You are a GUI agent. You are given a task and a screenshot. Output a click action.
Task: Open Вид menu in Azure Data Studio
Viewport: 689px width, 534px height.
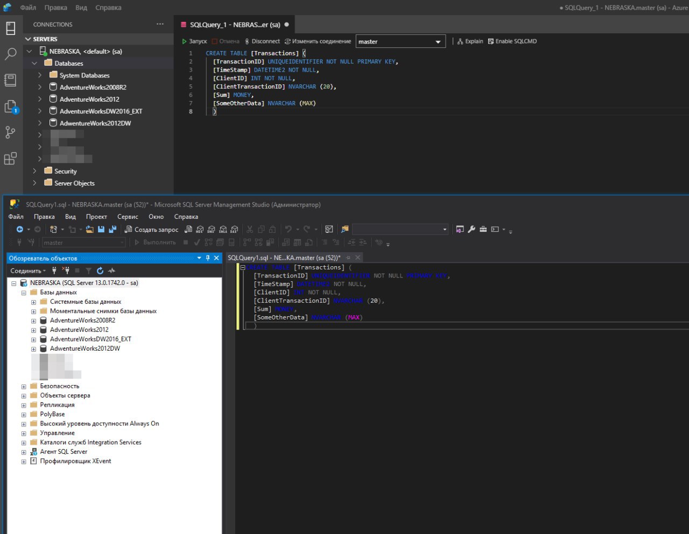[x=81, y=8]
